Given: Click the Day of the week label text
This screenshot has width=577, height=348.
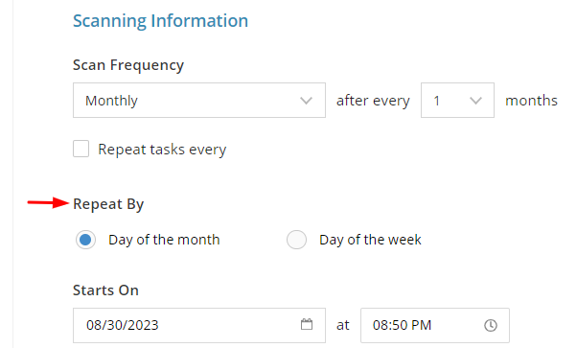Looking at the screenshot, I should 370,240.
